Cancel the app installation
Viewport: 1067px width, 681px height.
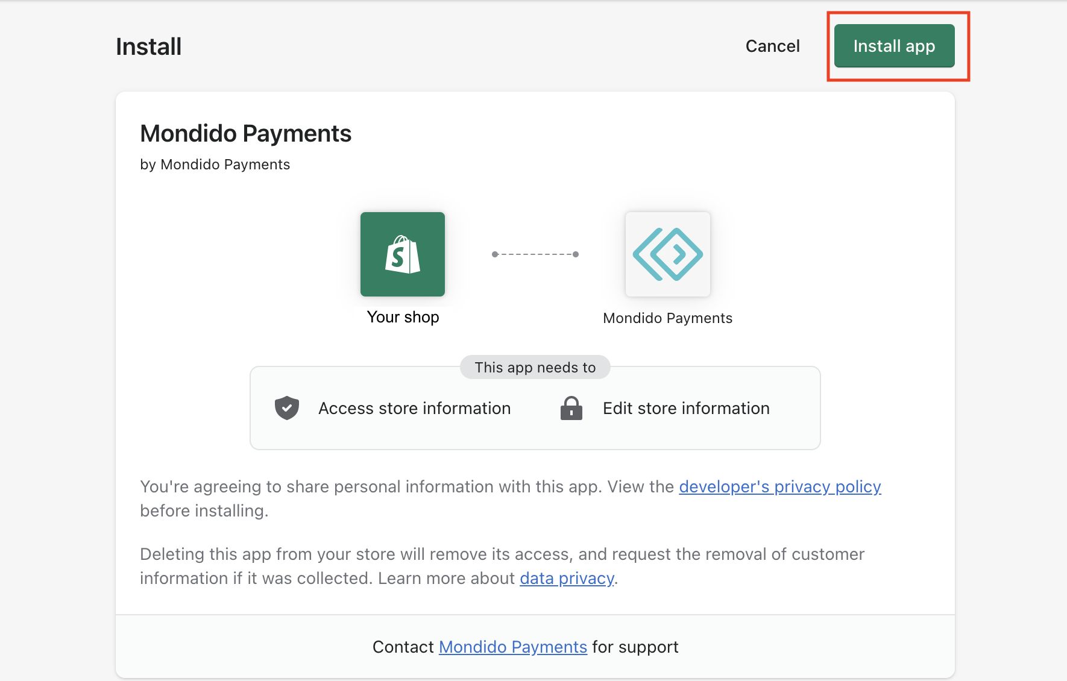772,46
